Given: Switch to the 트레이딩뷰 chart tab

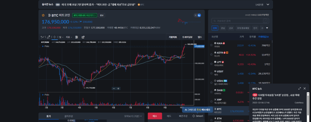Looking at the screenshot, I should pyautogui.click(x=187, y=37).
